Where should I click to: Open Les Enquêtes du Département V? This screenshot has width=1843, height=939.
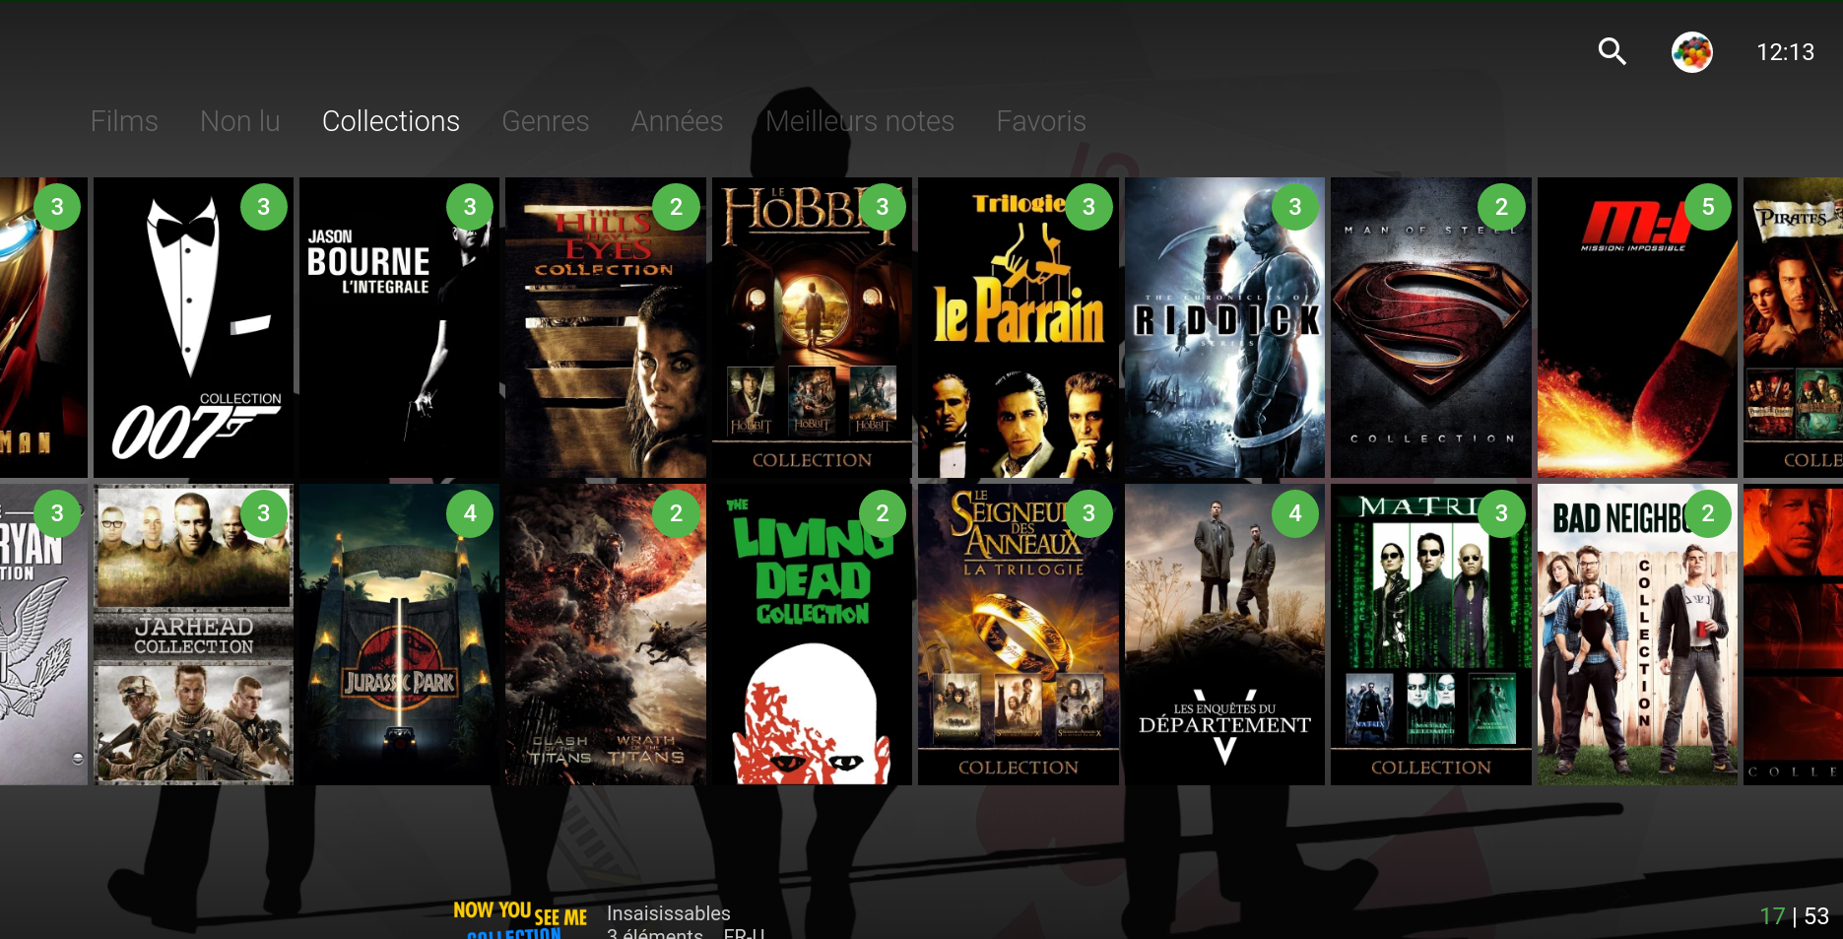(x=1225, y=635)
